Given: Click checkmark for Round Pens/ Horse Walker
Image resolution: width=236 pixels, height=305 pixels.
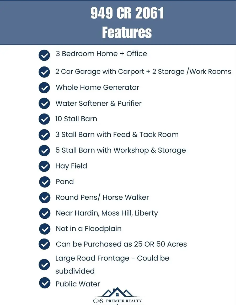Looking at the screenshot, I should (45, 198).
